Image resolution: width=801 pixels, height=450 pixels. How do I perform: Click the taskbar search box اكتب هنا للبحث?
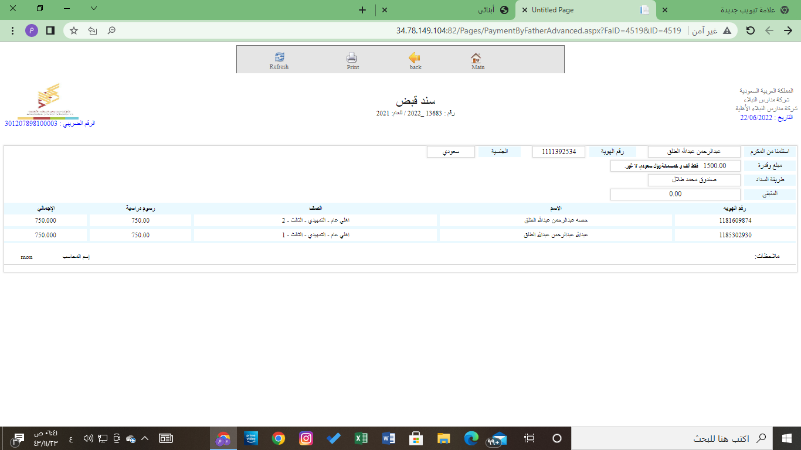pyautogui.click(x=672, y=438)
